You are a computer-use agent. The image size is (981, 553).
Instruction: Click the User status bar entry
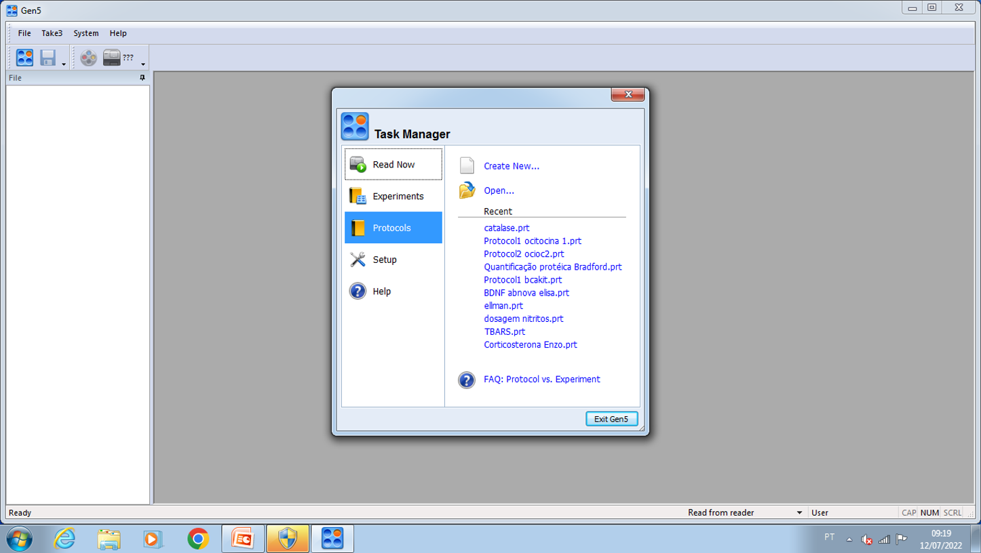pyautogui.click(x=820, y=513)
